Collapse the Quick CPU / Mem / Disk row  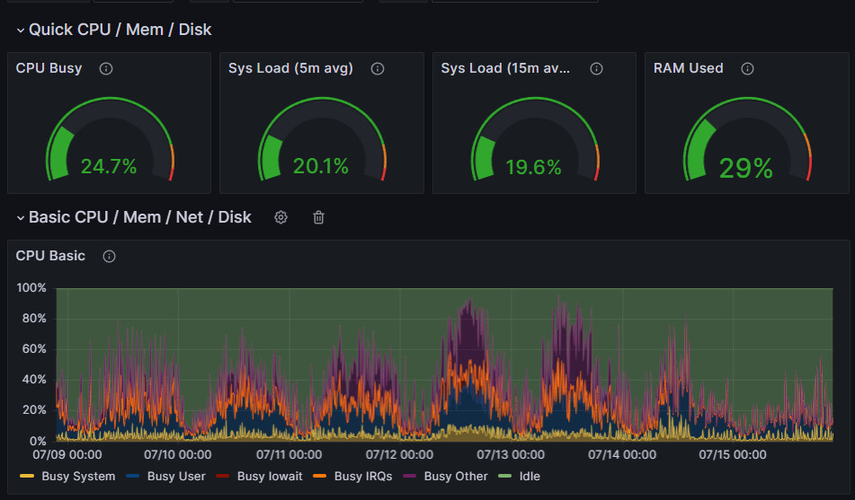[x=21, y=31]
